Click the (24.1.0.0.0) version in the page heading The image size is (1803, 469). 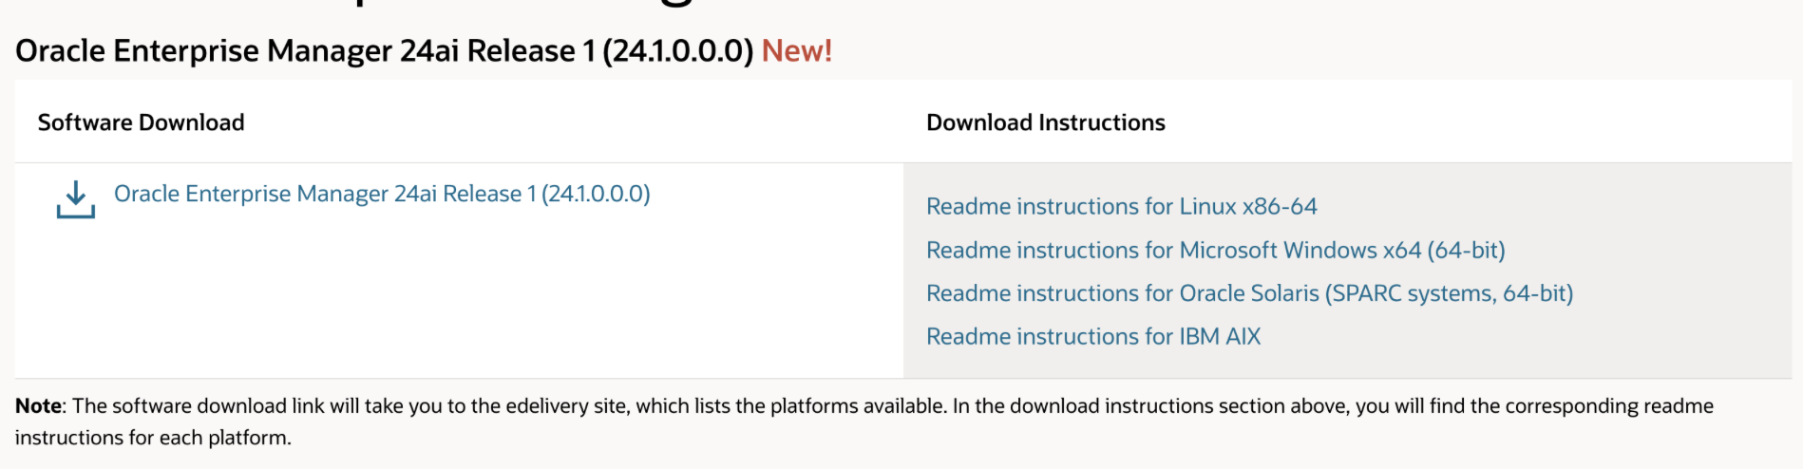point(677,50)
